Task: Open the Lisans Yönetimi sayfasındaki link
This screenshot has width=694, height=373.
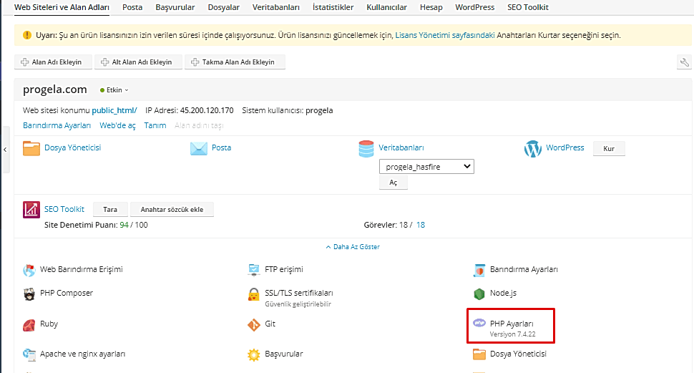Action: click(x=445, y=35)
